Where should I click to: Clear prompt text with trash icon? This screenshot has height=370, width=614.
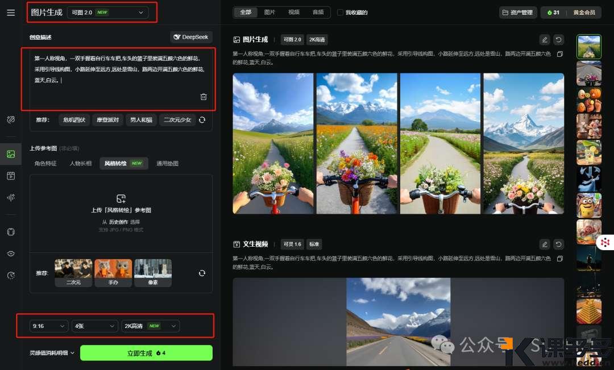(x=204, y=96)
